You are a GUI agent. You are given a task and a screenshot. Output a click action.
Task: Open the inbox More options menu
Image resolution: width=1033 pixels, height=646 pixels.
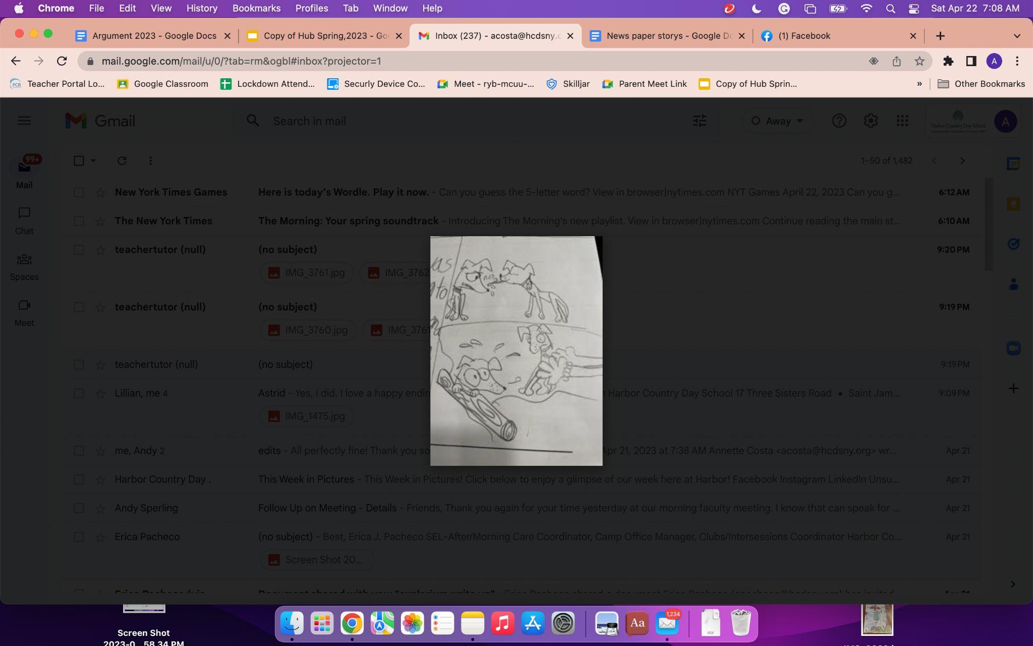pos(150,160)
